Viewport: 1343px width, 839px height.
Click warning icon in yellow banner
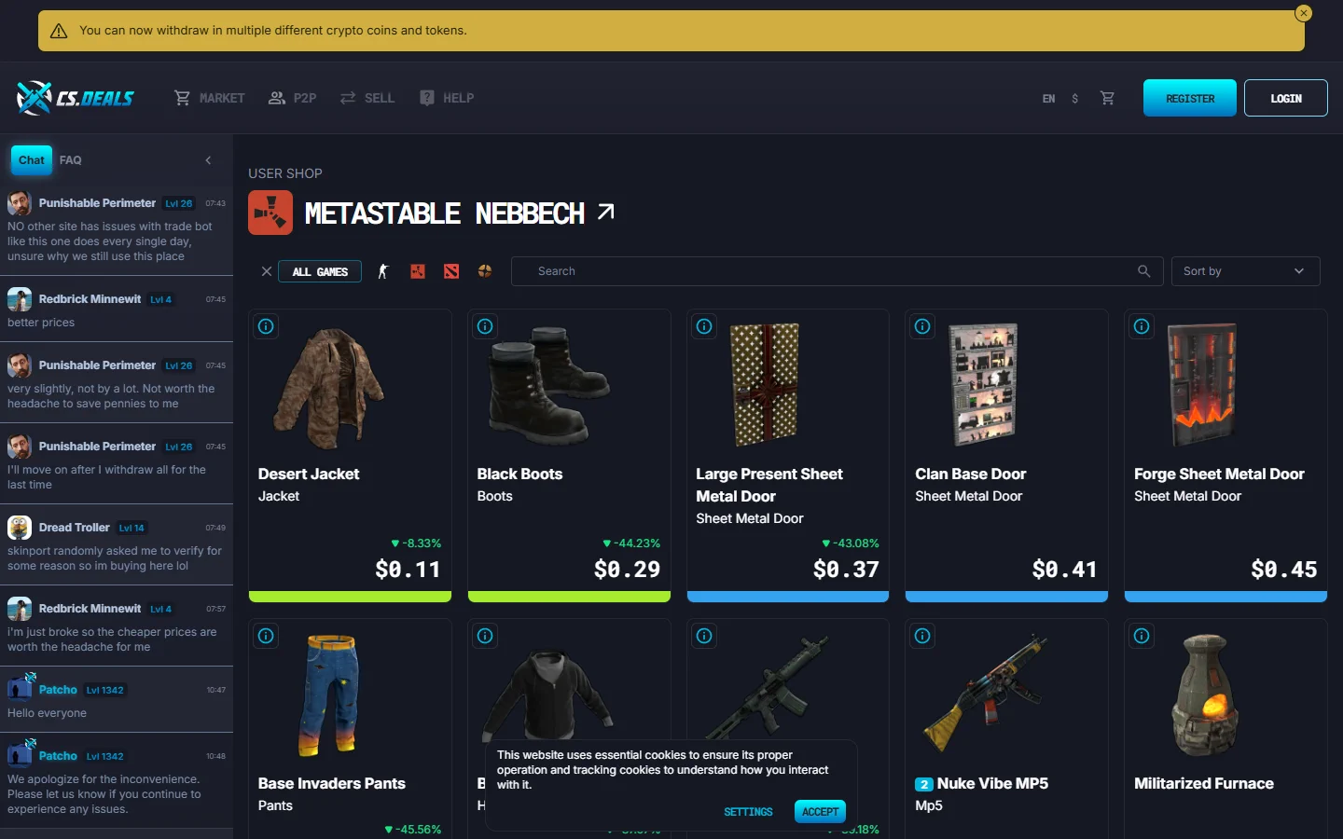pyautogui.click(x=59, y=31)
